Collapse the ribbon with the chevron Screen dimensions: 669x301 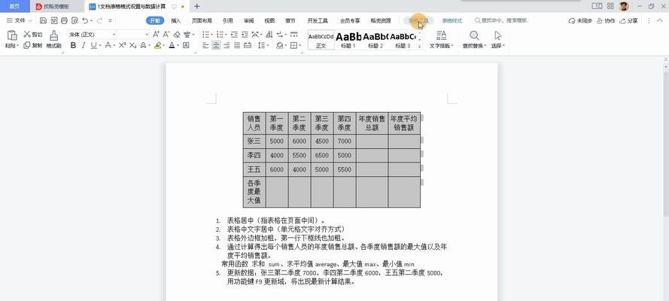point(661,20)
